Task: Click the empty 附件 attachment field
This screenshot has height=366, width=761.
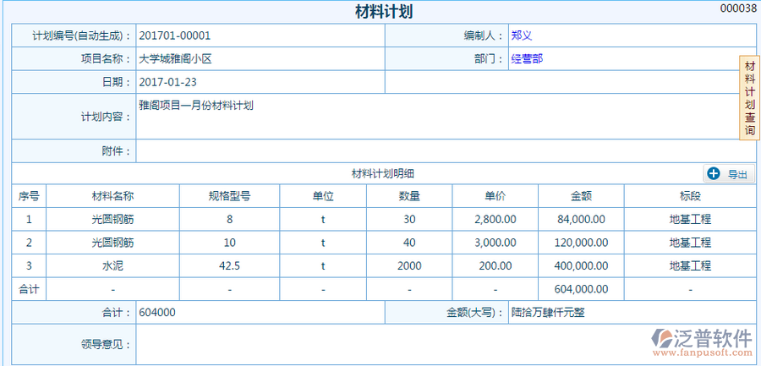Action: coord(444,151)
